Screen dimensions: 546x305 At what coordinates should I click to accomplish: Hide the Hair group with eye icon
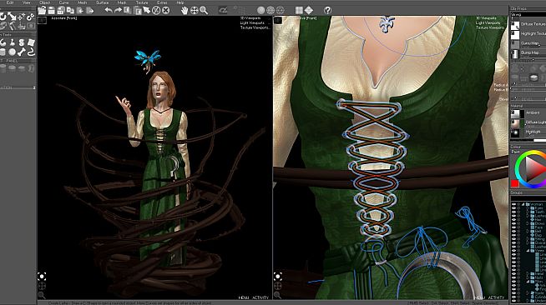coord(513,219)
